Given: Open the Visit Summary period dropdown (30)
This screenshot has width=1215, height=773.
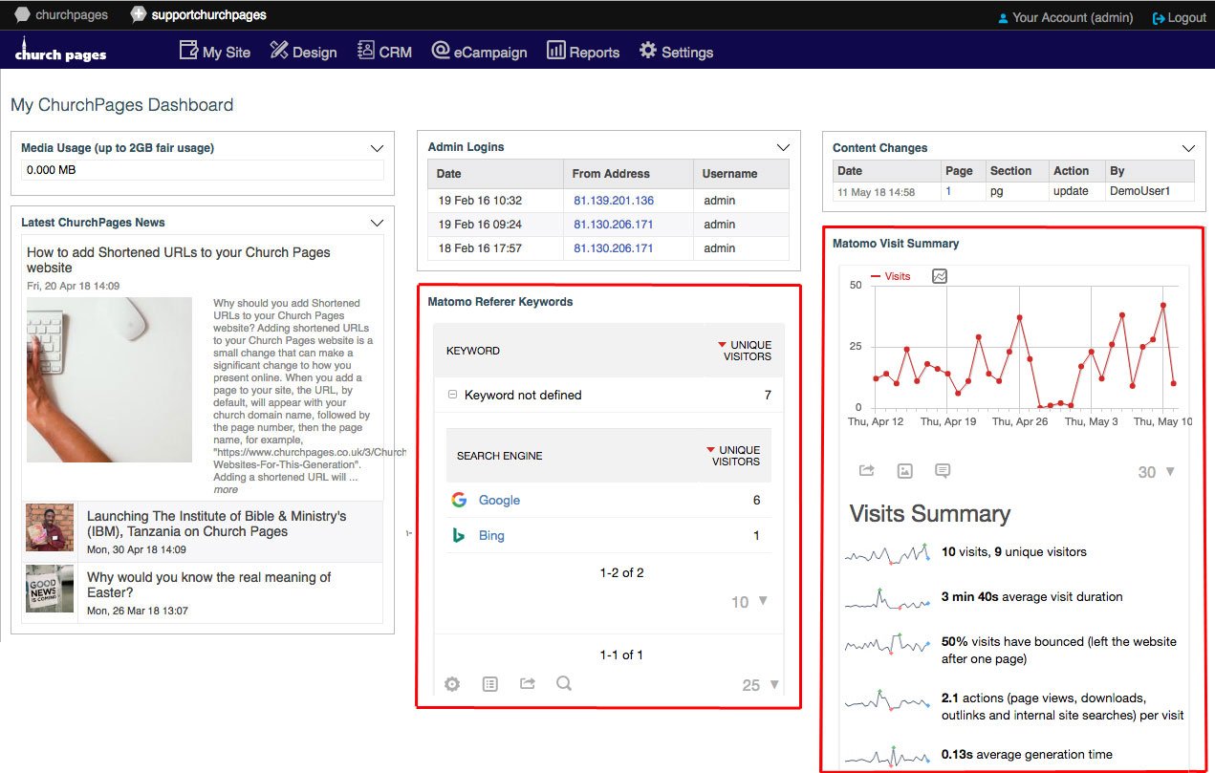Looking at the screenshot, I should point(1156,472).
